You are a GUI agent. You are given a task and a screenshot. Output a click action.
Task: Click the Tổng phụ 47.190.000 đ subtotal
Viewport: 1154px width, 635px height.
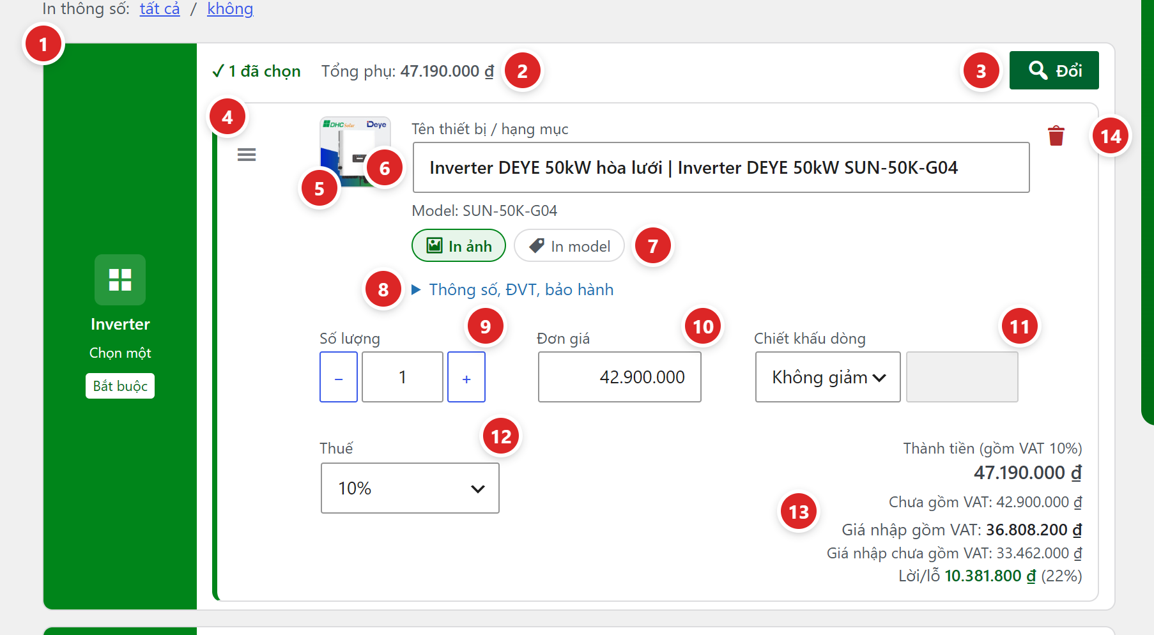408,71
